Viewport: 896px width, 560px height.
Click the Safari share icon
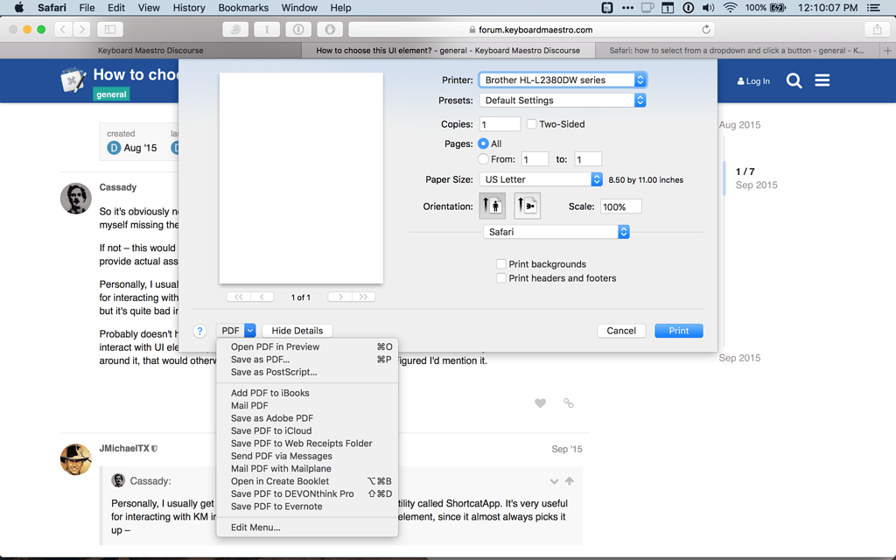(x=877, y=30)
